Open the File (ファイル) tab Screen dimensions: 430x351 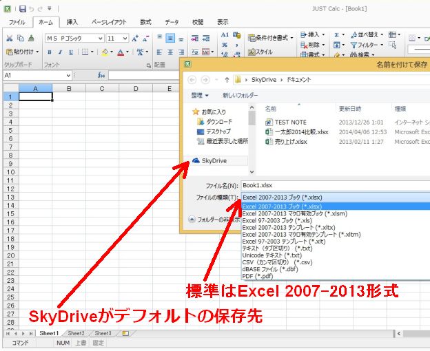[17, 22]
